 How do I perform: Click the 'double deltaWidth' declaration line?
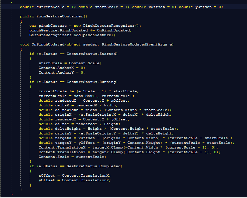click(105, 110)
